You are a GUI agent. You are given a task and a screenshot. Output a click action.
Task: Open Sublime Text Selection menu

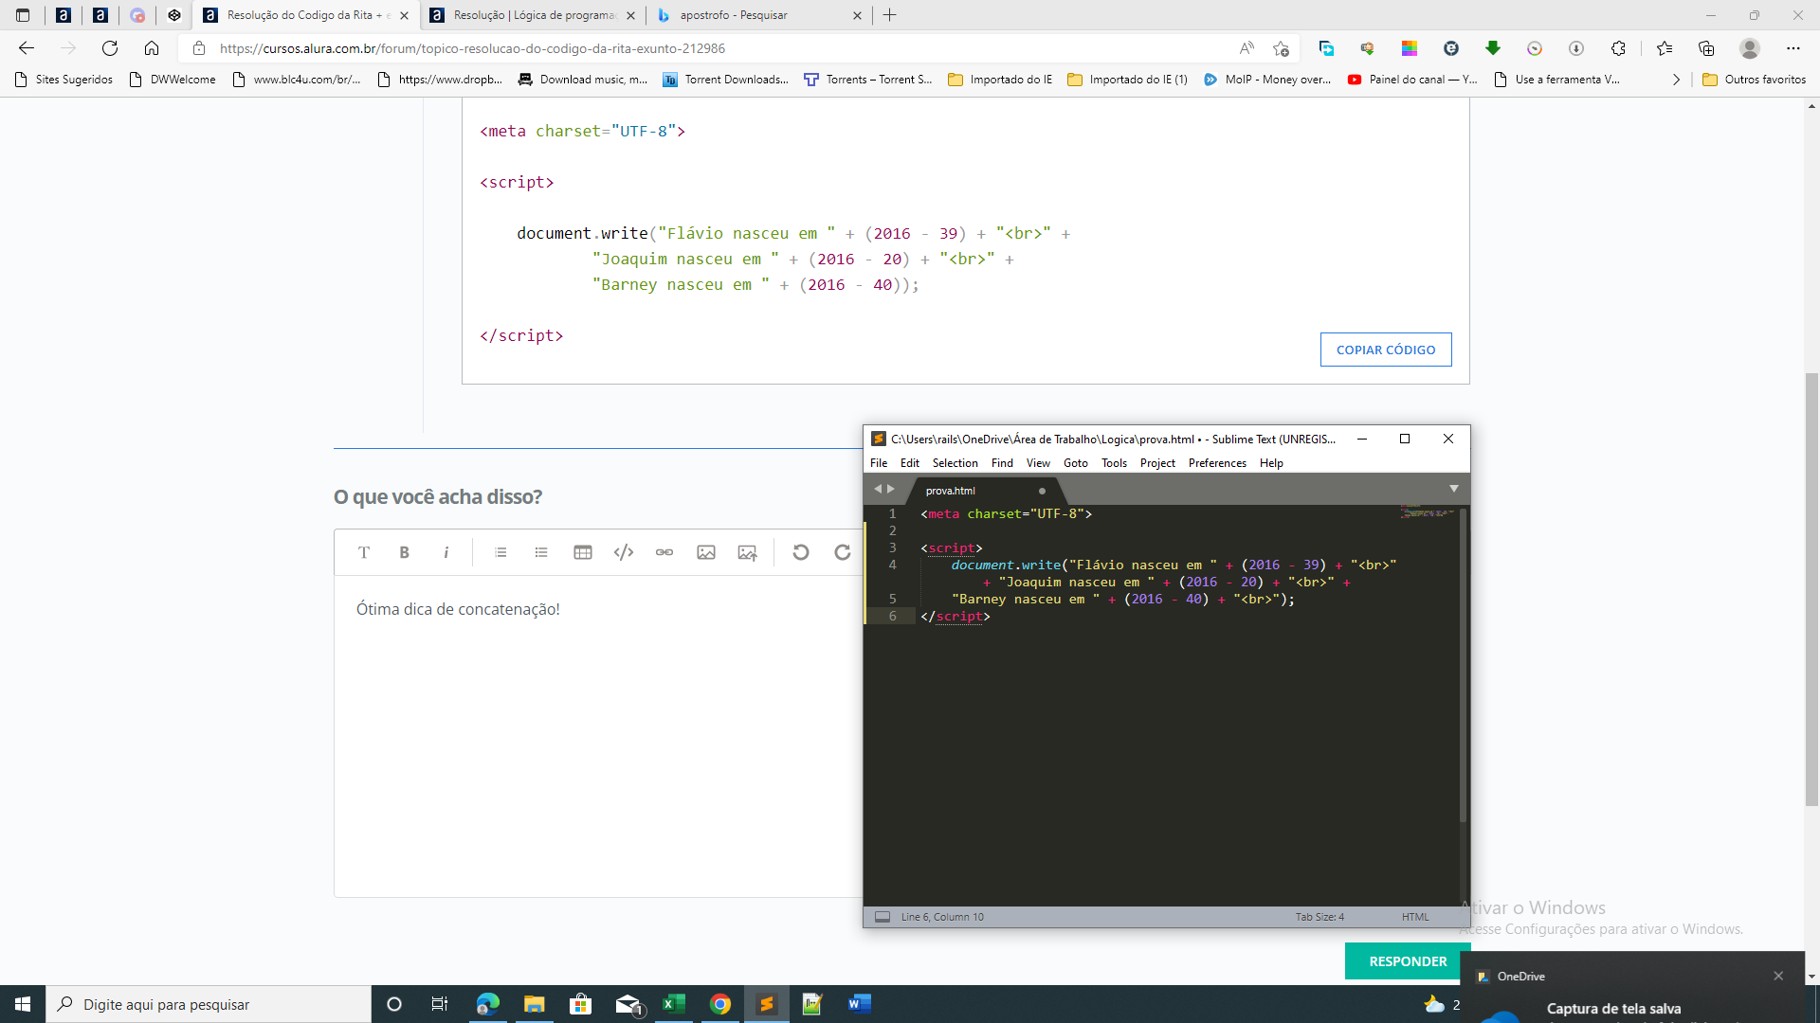(x=955, y=463)
